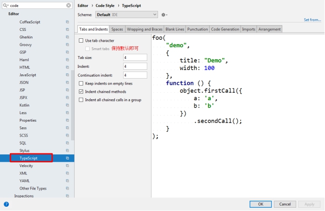Click the copy icon next to XML

[x=68, y=174]
